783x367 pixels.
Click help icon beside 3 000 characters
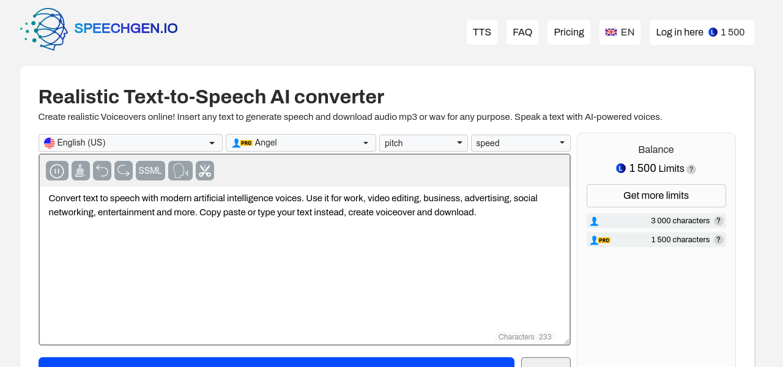click(x=718, y=221)
